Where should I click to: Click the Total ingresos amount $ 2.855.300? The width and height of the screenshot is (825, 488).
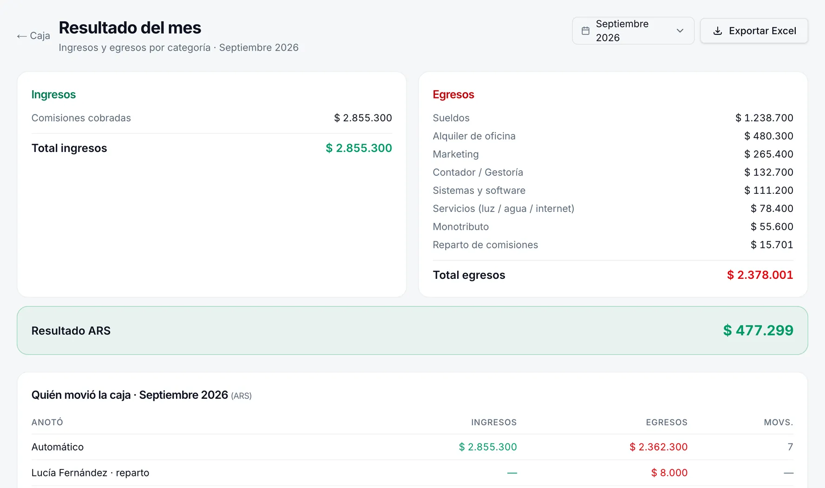359,148
